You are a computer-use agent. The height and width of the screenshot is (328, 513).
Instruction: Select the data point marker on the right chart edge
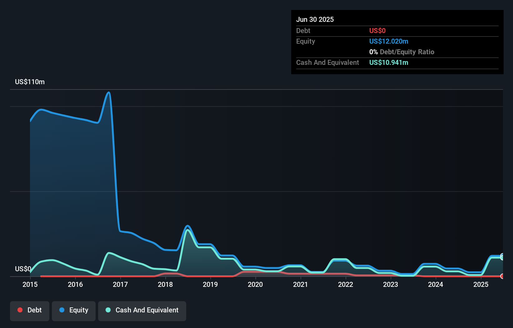[502, 257]
